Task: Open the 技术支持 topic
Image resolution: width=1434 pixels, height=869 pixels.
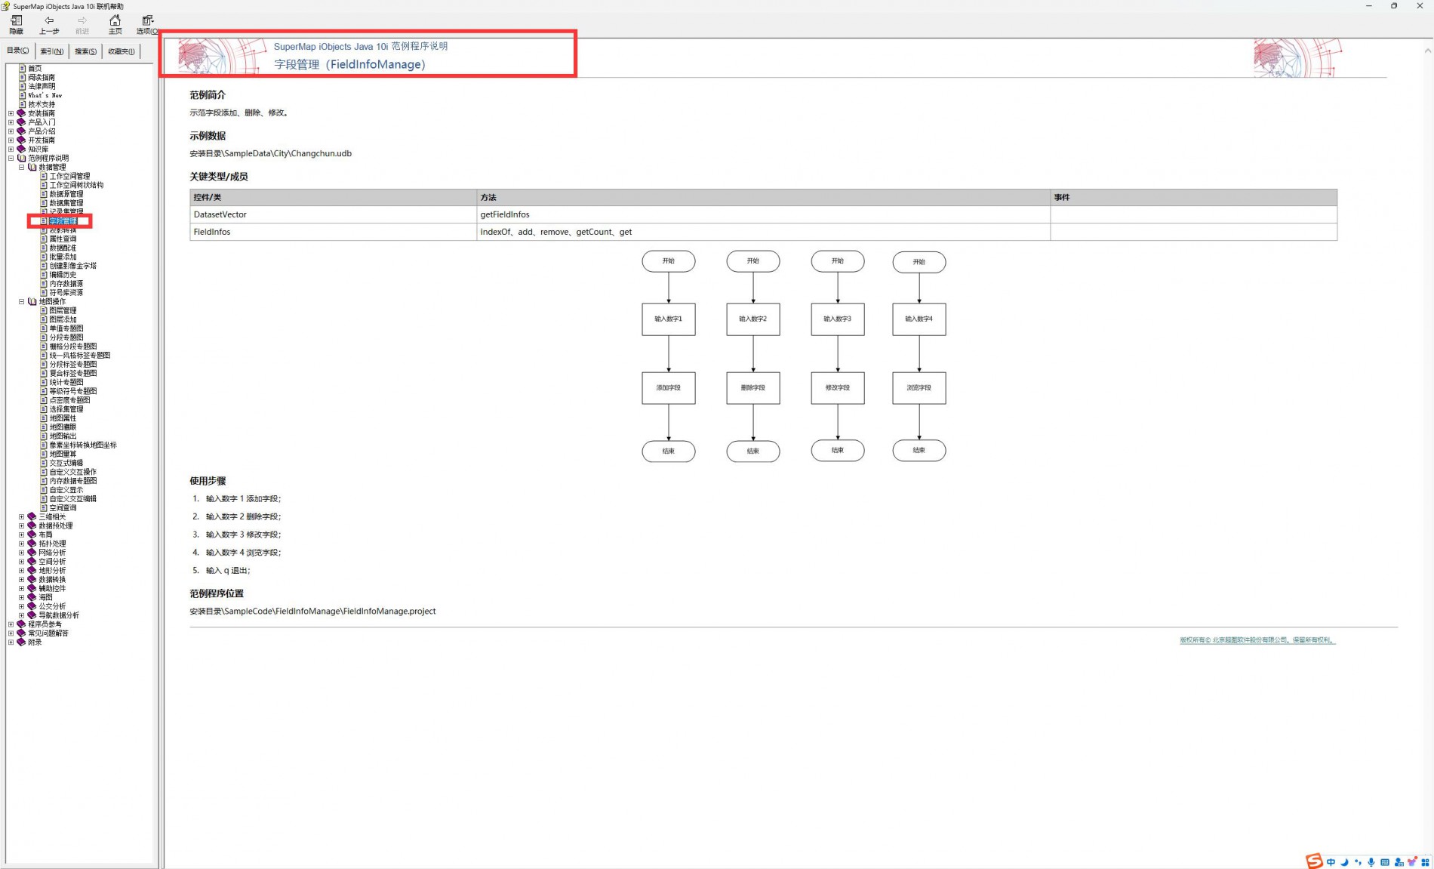Action: [42, 104]
